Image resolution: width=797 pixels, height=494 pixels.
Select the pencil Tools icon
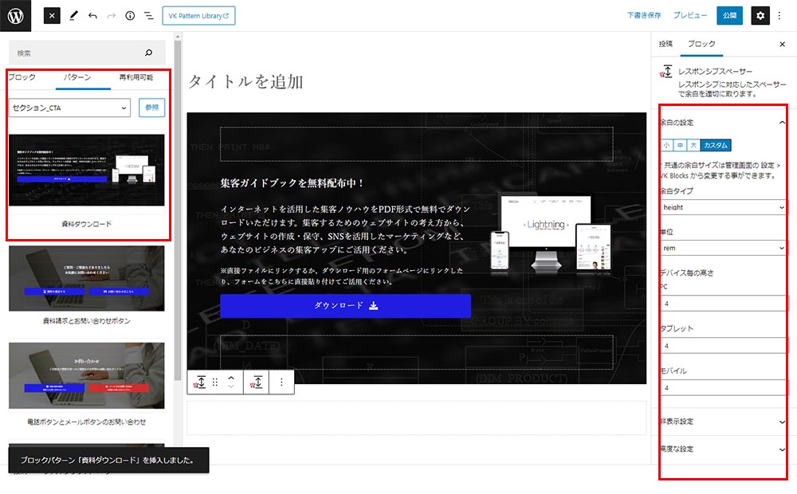73,15
